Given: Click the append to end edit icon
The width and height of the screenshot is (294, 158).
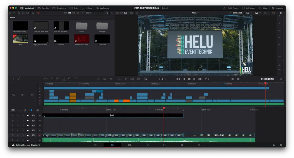Looking at the screenshot, I should click(x=51, y=79).
